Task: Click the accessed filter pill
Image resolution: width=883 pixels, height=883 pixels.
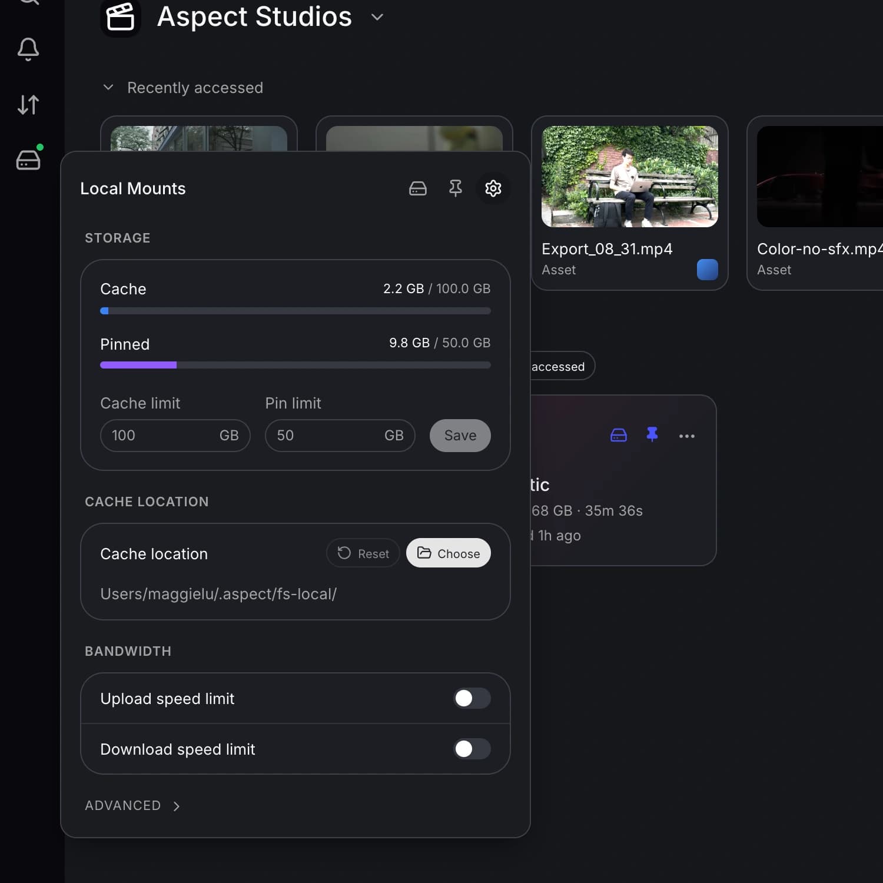Action: pos(562,366)
